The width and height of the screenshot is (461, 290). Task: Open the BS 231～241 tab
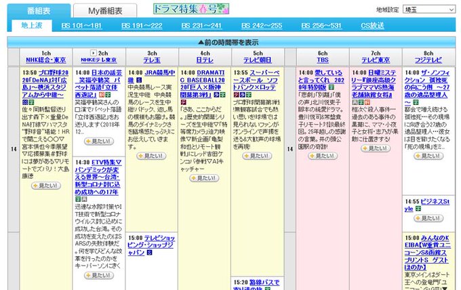click(x=201, y=26)
